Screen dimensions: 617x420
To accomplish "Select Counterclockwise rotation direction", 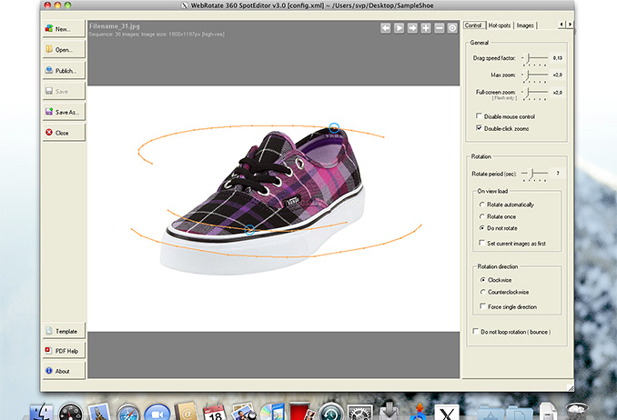I will (483, 292).
